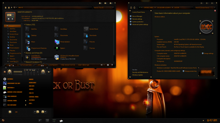
Task: Click Map network drive command
Action: pyautogui.click(x=68, y=65)
